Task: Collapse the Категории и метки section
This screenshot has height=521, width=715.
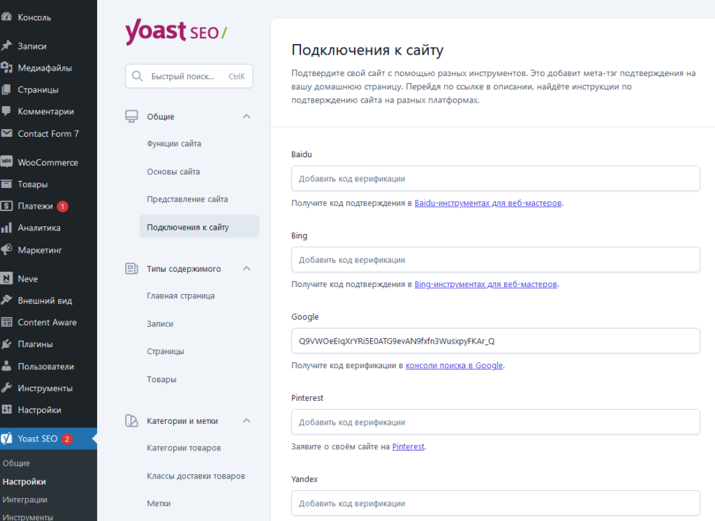Action: pos(246,420)
